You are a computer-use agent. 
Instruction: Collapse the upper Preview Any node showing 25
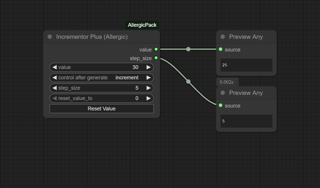pos(223,37)
